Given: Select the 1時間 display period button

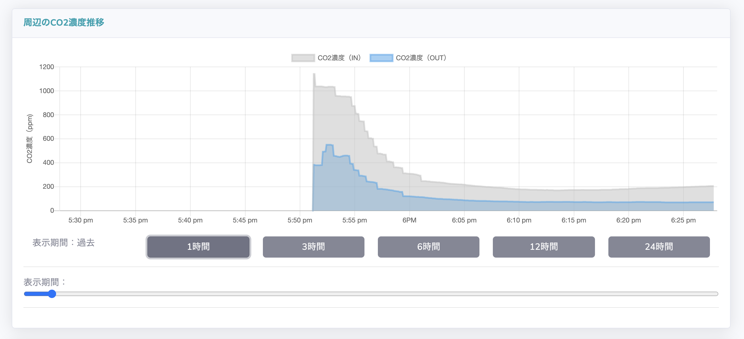Looking at the screenshot, I should coord(198,247).
